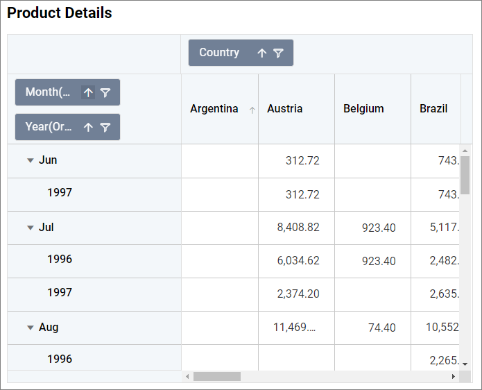Click the sort arrow on Country field
The width and height of the screenshot is (482, 390).
(x=261, y=53)
